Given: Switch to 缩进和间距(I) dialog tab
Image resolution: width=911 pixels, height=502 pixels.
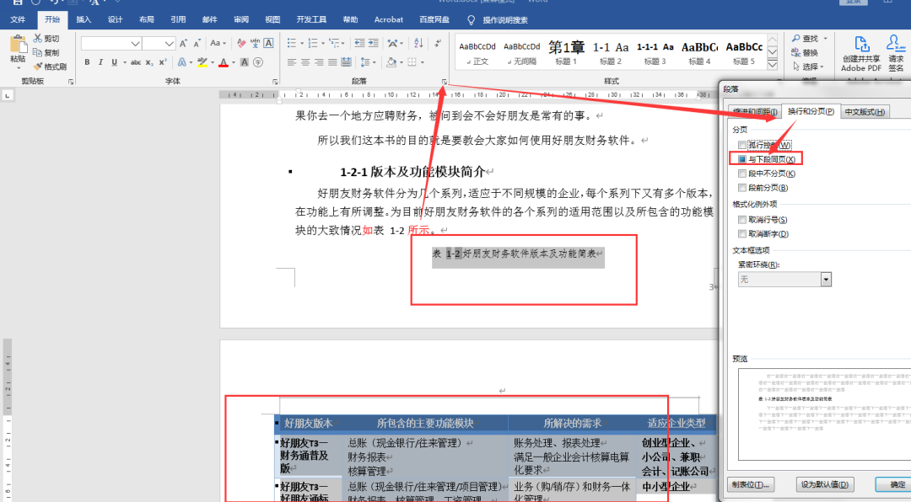Looking at the screenshot, I should point(754,111).
